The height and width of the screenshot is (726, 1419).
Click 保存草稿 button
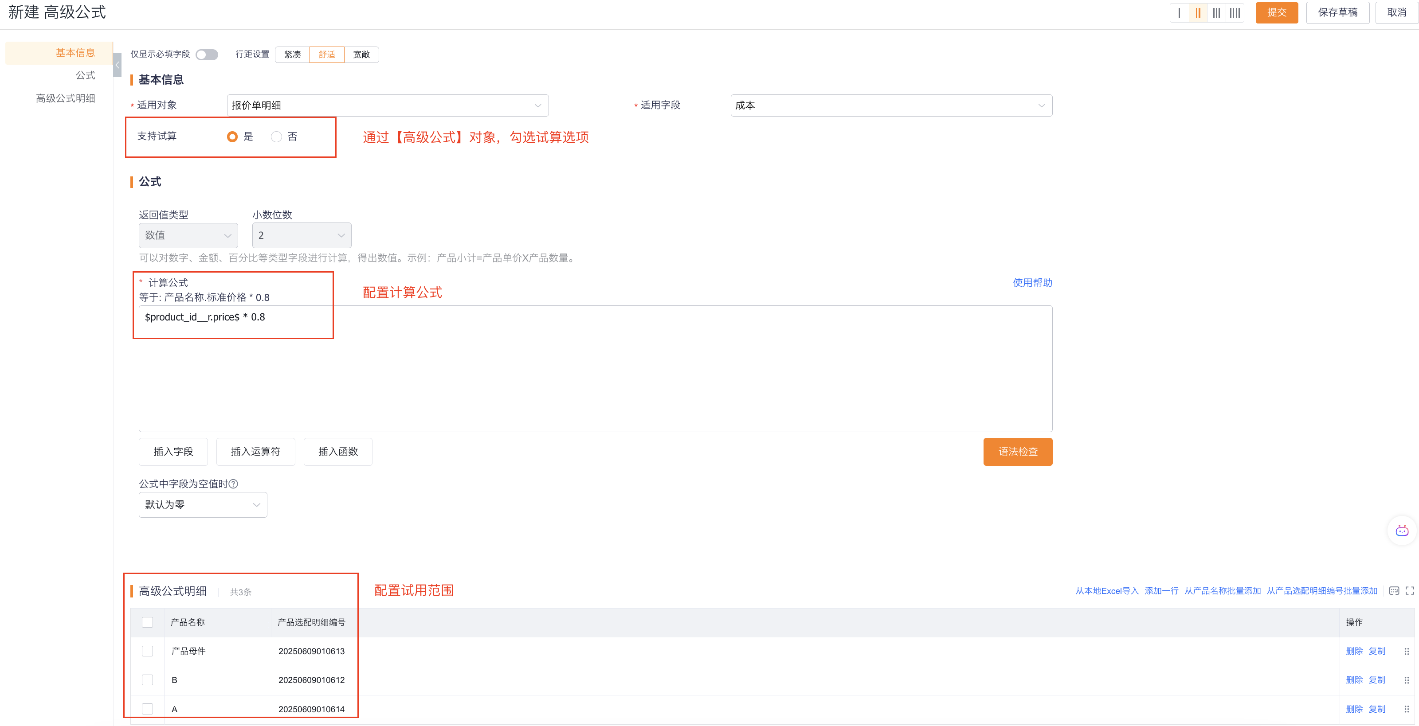click(1337, 13)
